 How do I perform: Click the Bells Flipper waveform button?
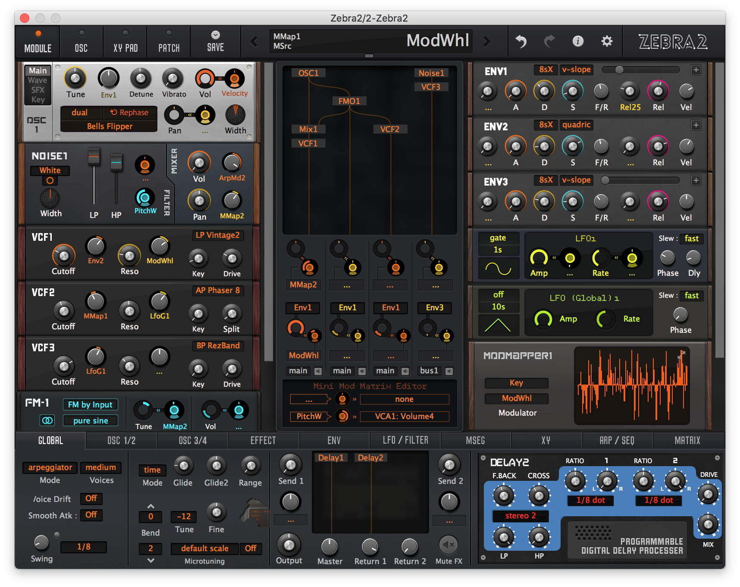[110, 126]
